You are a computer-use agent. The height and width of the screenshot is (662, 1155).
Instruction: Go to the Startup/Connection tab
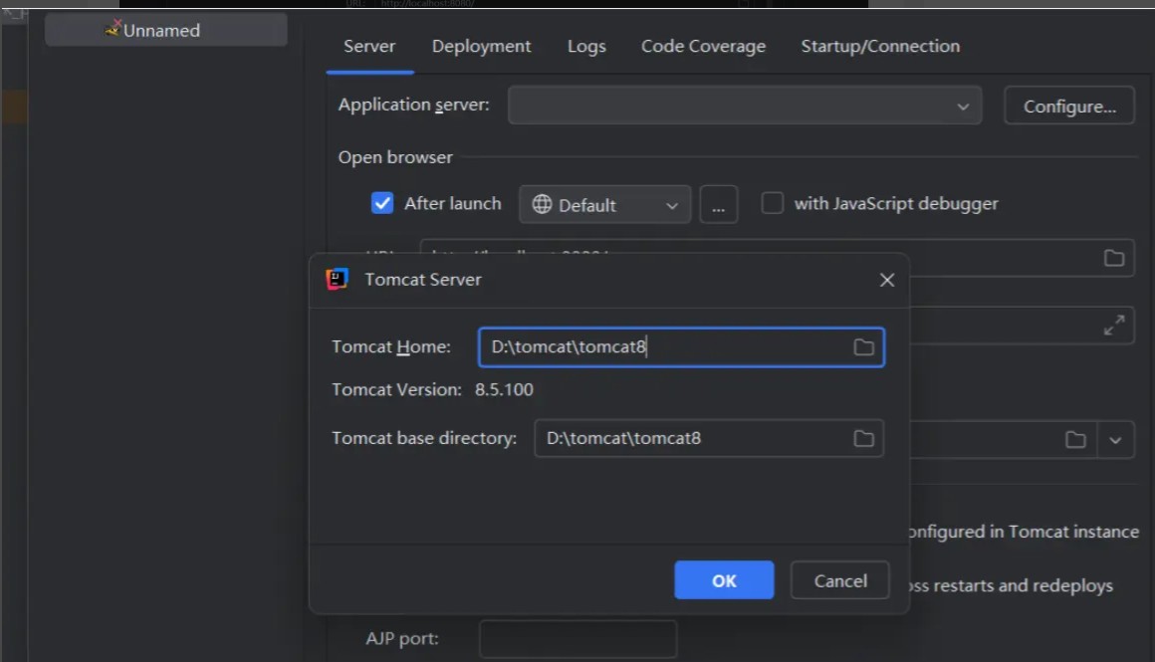coord(880,47)
